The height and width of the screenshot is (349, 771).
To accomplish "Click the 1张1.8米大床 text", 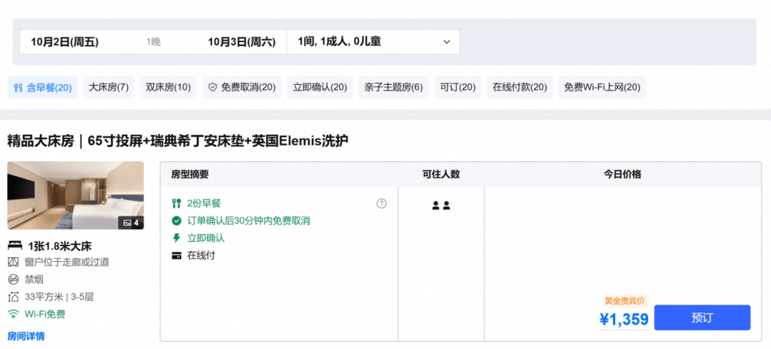I will 60,246.
